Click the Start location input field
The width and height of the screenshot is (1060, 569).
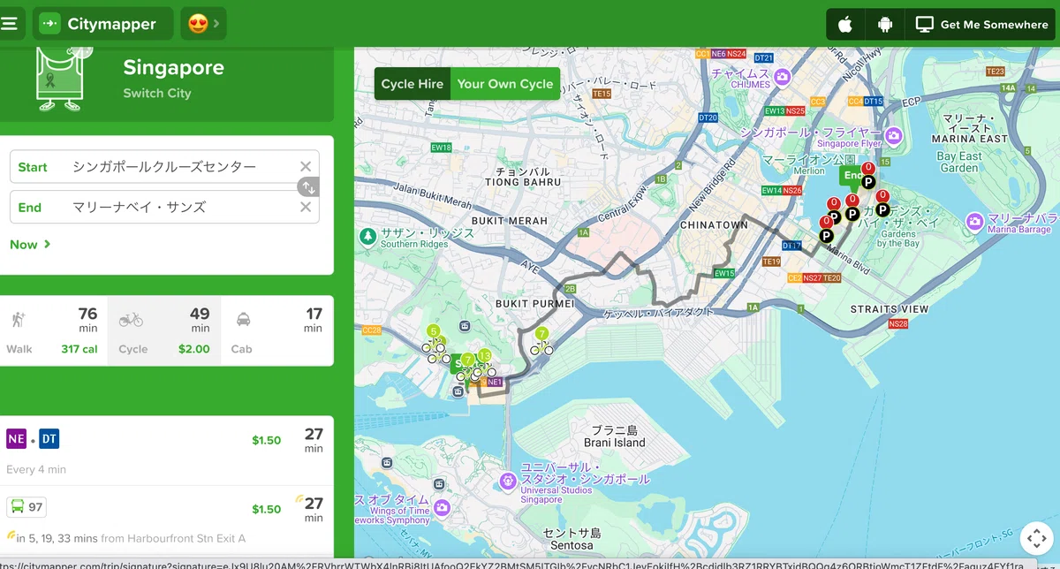(164, 167)
